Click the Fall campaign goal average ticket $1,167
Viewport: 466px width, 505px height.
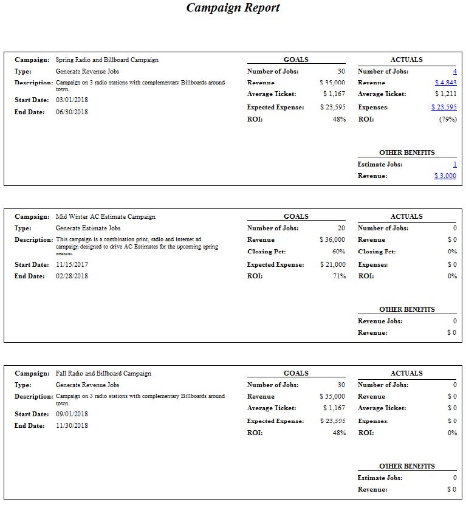334,408
